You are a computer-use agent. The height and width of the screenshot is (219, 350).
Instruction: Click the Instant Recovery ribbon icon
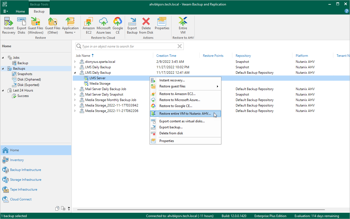[9, 25]
